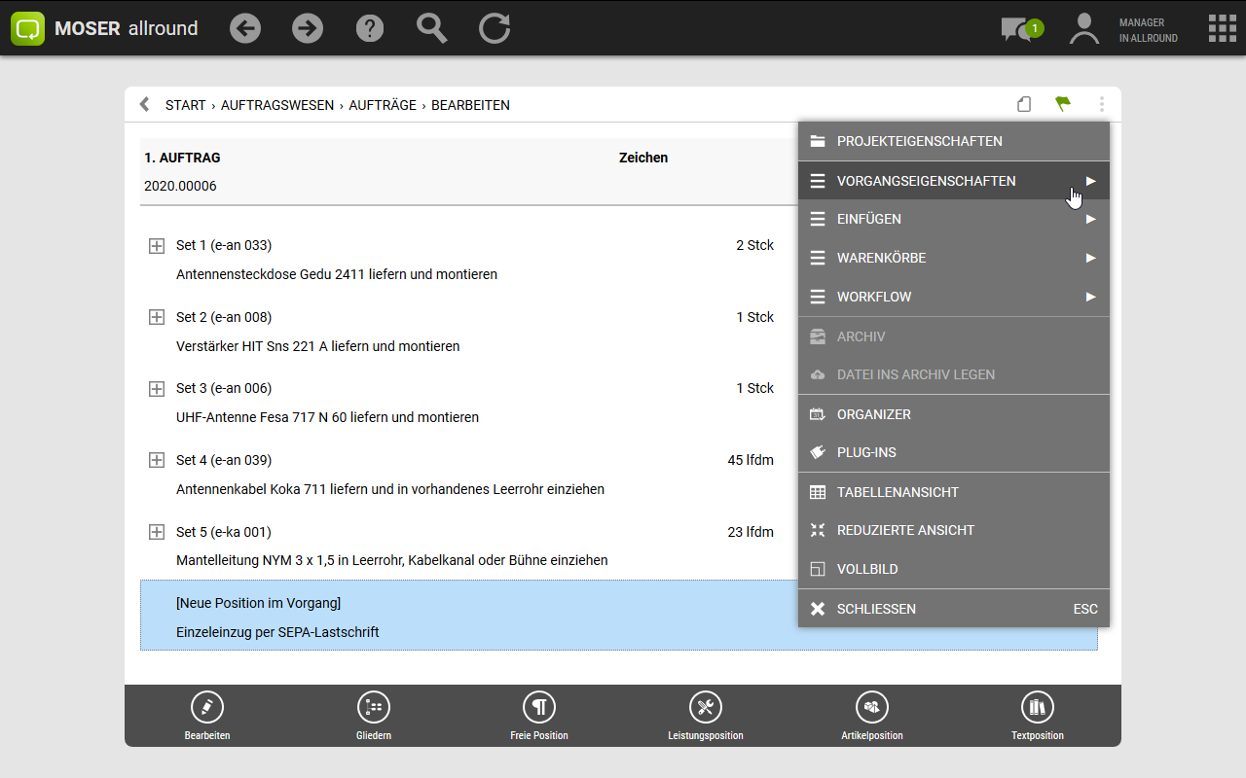1246x778 pixels.
Task: Open search with magnifying glass icon
Action: [432, 28]
